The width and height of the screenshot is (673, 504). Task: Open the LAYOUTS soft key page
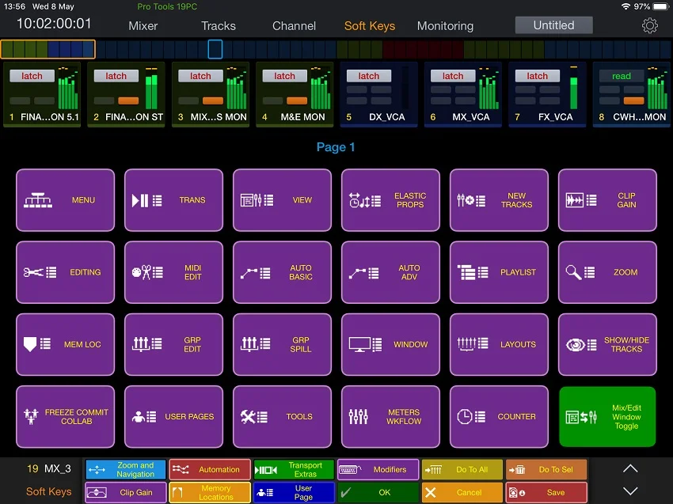coord(499,344)
